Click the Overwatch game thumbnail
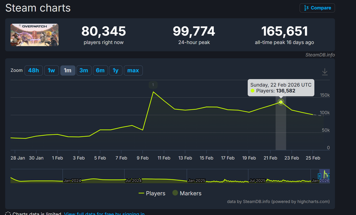This screenshot has width=356, height=215. [x=34, y=35]
